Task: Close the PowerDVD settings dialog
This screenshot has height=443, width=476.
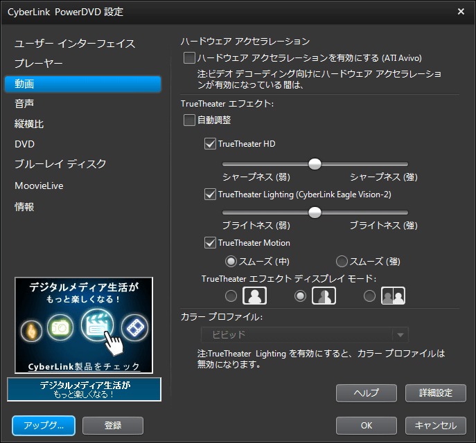Action: point(461,12)
